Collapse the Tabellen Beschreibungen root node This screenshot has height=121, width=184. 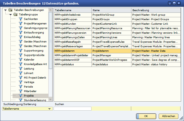click(5, 10)
